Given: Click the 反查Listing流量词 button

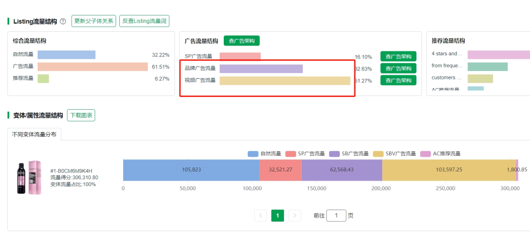Looking at the screenshot, I should [x=144, y=21].
